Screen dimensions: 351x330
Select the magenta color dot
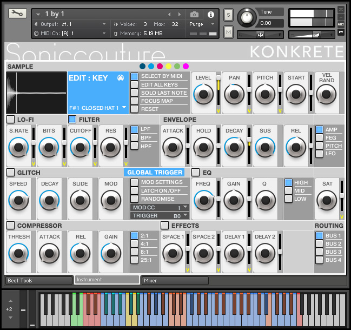pos(186,66)
